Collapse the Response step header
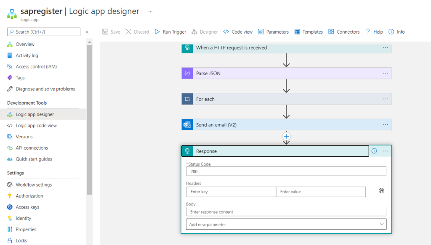Screen dimensions: 431x245 [x=275, y=151]
